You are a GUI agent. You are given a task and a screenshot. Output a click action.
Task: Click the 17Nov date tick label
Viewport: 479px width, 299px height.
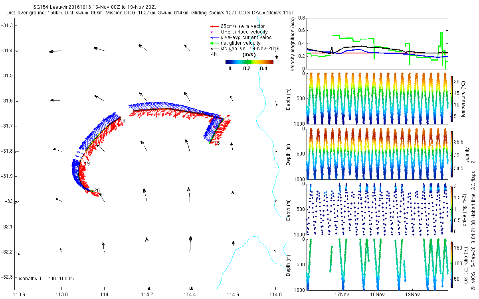pos(342,295)
